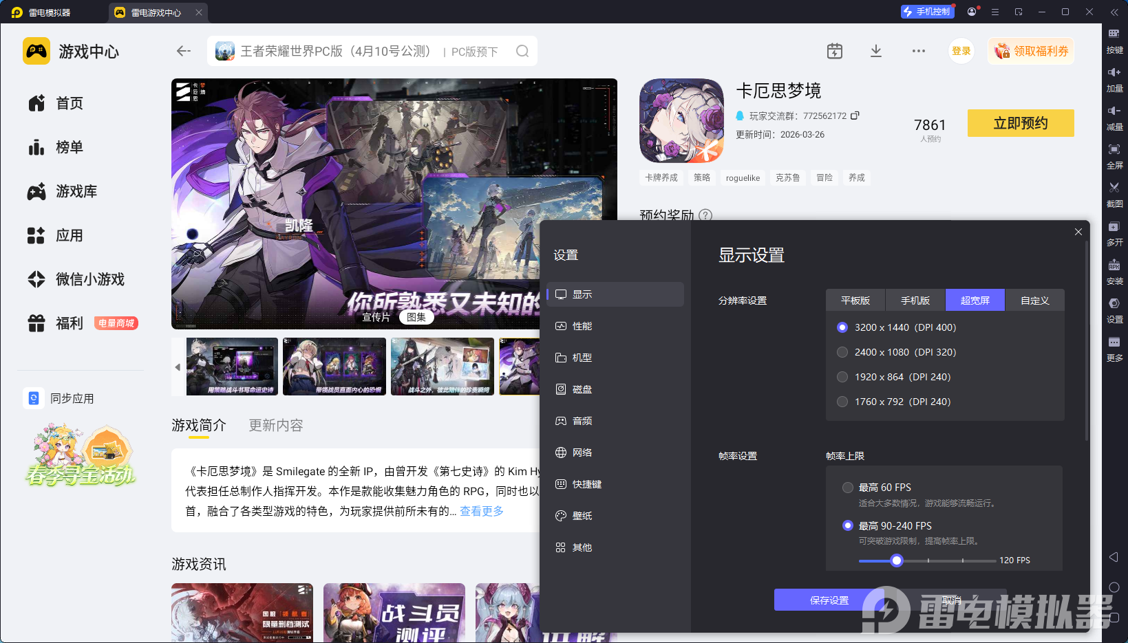Image resolution: width=1128 pixels, height=643 pixels.
Task: Toggle 全屏 fullscreen mode
Action: click(1114, 157)
